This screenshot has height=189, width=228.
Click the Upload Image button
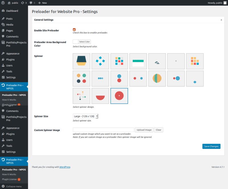pyautogui.click(x=144, y=130)
